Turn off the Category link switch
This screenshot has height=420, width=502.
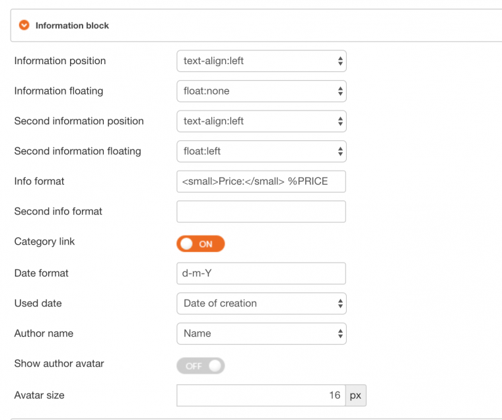pos(201,244)
